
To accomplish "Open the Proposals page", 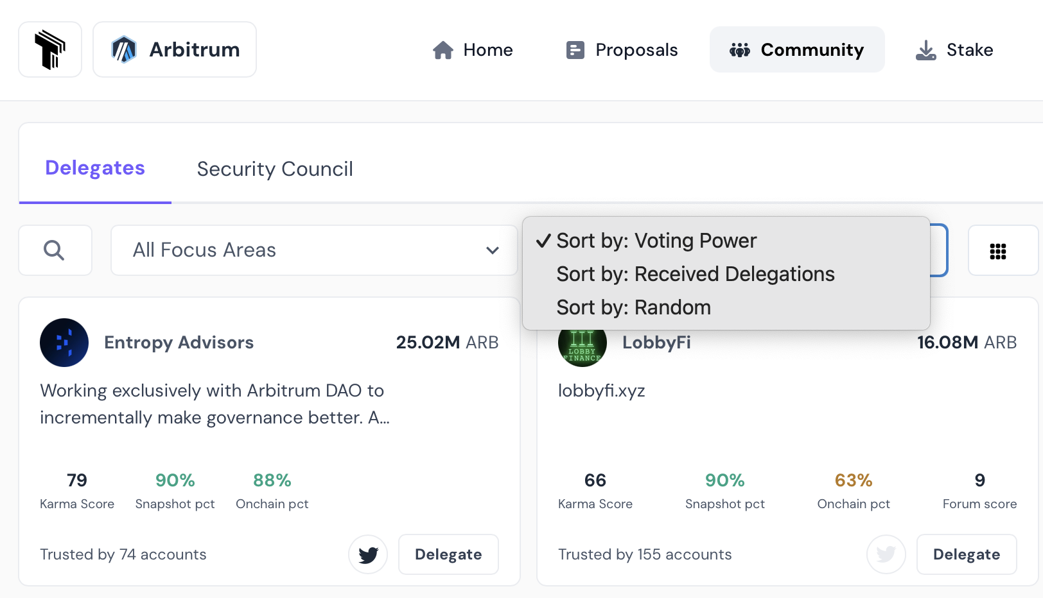I will coord(622,50).
